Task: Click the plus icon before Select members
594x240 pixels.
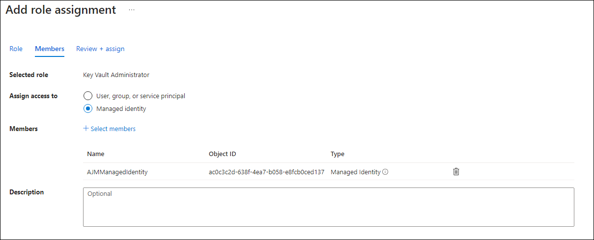Action: pyautogui.click(x=86, y=129)
